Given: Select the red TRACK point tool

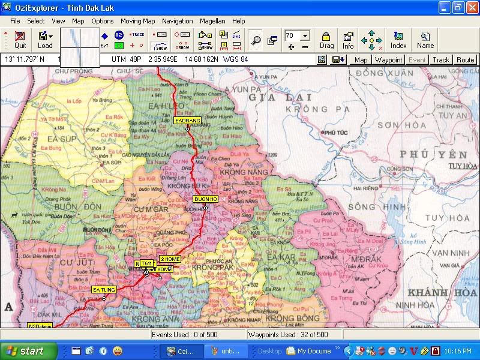Looking at the screenshot, I should click(x=137, y=35).
